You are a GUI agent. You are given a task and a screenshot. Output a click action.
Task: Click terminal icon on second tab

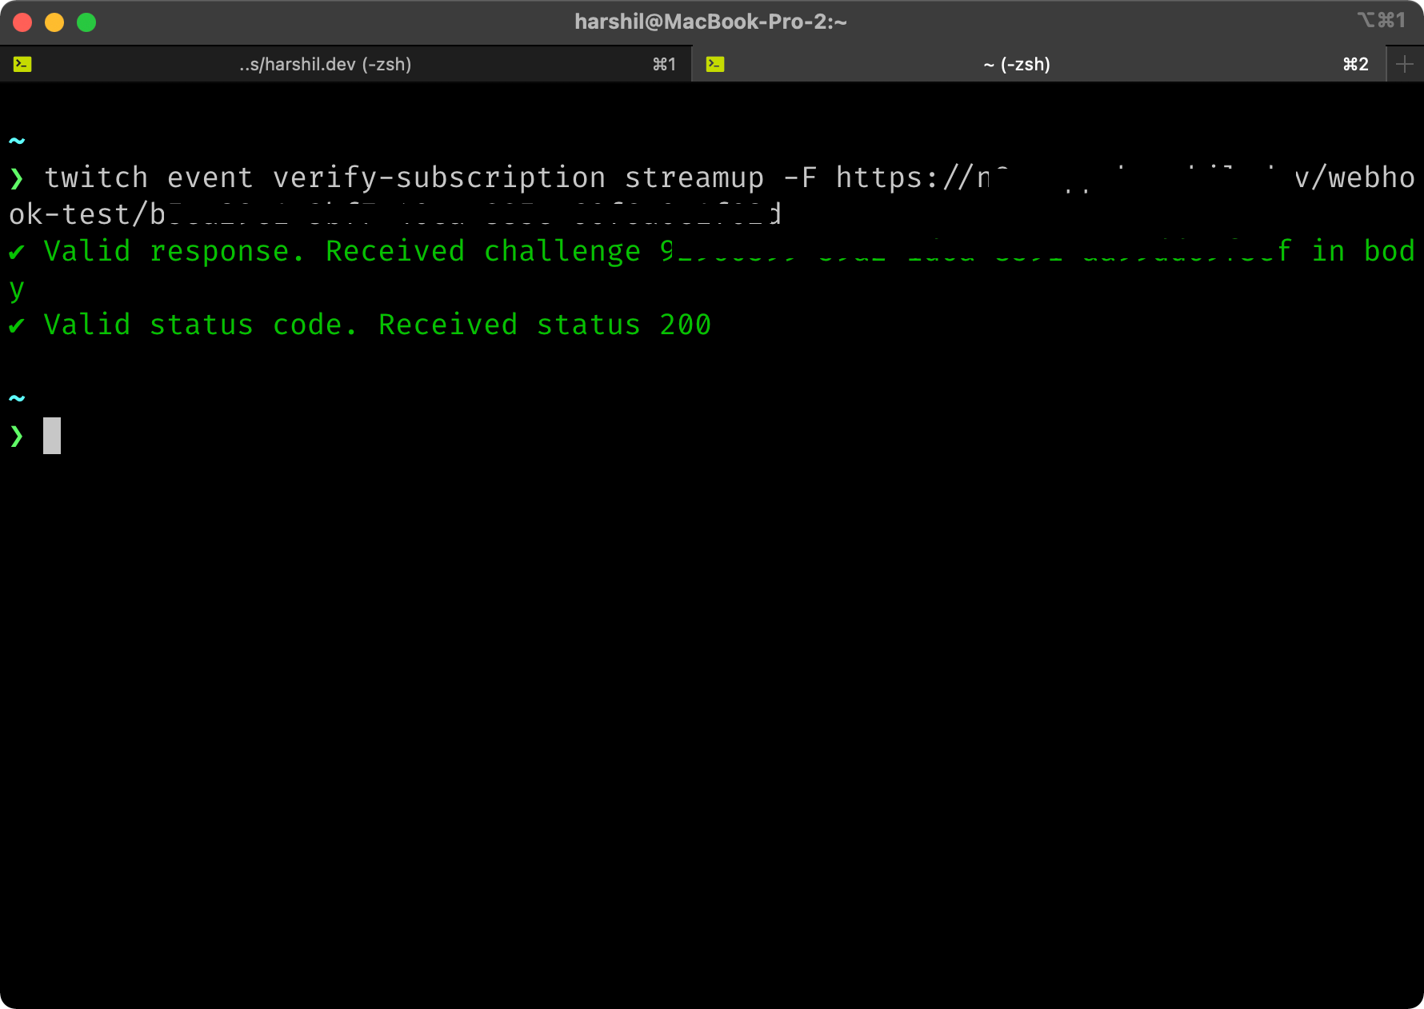pos(715,64)
